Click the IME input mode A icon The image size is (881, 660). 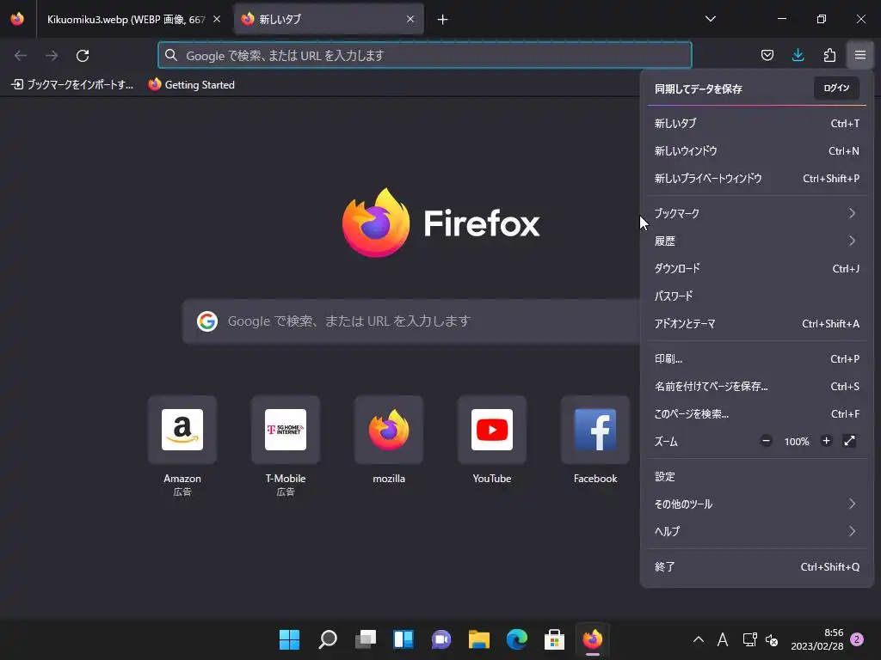coord(723,639)
